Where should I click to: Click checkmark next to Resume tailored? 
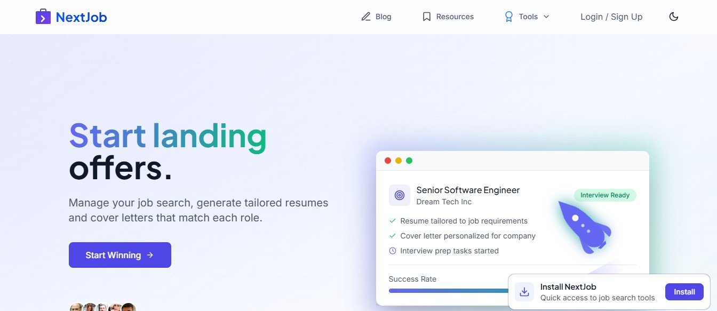tap(393, 221)
